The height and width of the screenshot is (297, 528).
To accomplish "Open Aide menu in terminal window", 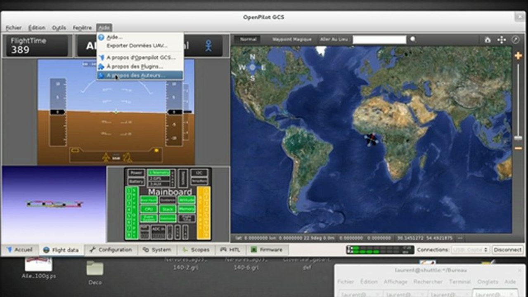I will click(x=510, y=282).
